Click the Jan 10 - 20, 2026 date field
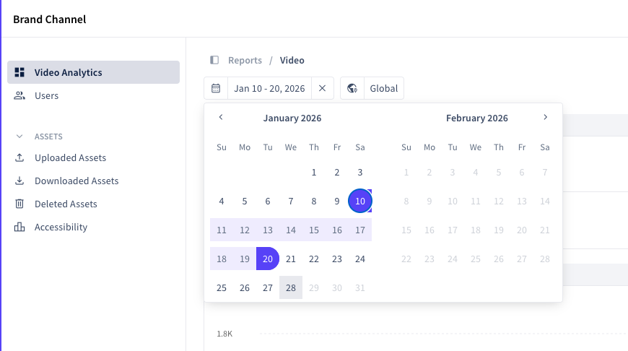Screen dimensions: 628x351 (269, 88)
